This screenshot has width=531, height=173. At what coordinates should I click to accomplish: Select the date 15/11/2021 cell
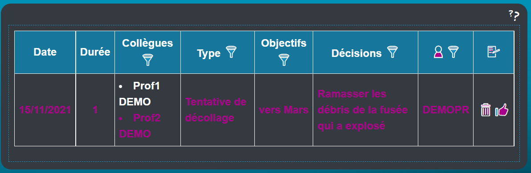click(45, 110)
